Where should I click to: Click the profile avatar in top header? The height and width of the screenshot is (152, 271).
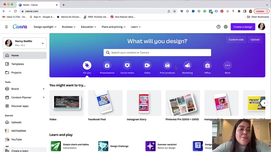[x=261, y=27]
